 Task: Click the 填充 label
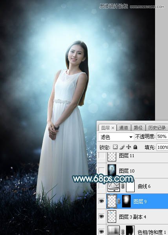tap(150, 147)
